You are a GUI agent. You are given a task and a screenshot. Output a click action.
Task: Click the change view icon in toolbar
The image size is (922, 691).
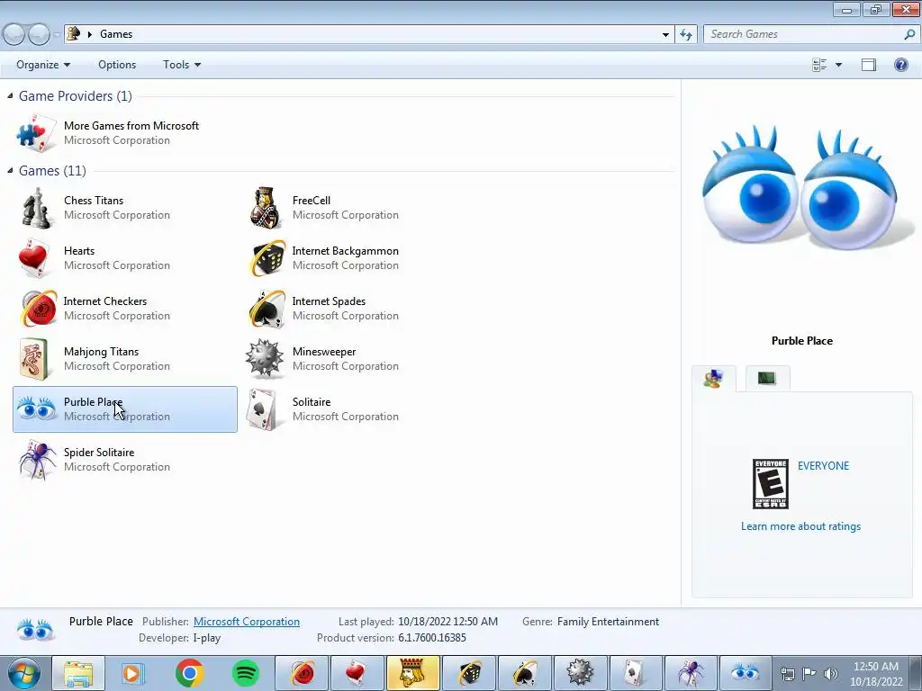point(819,65)
